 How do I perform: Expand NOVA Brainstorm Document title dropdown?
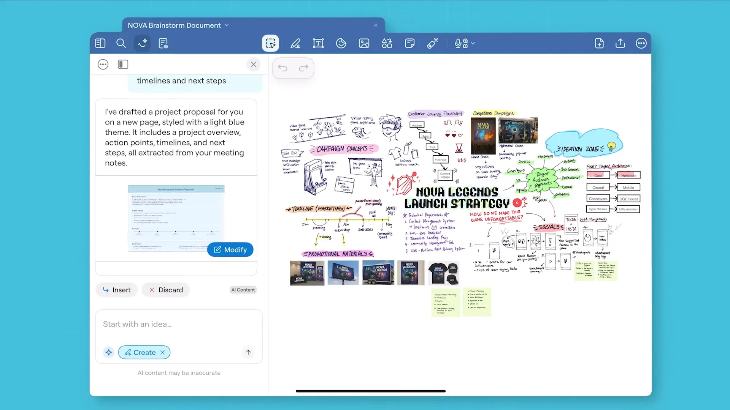click(x=227, y=25)
